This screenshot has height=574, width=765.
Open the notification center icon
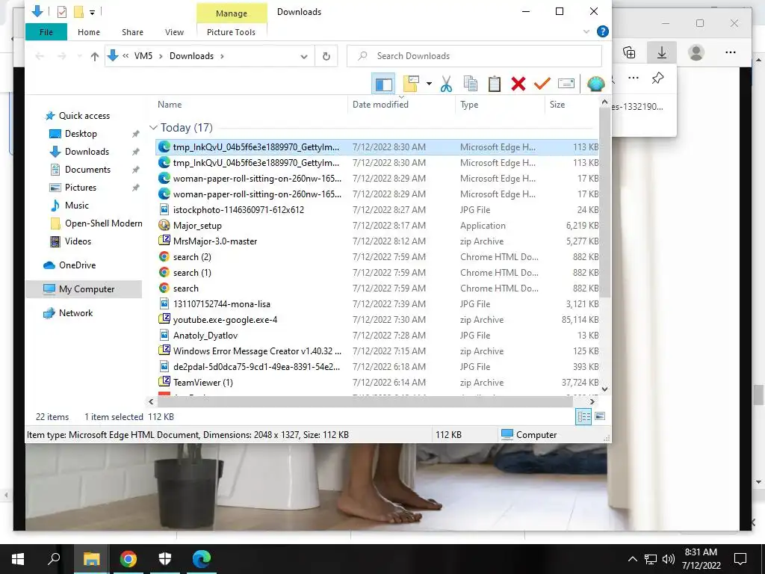point(740,559)
